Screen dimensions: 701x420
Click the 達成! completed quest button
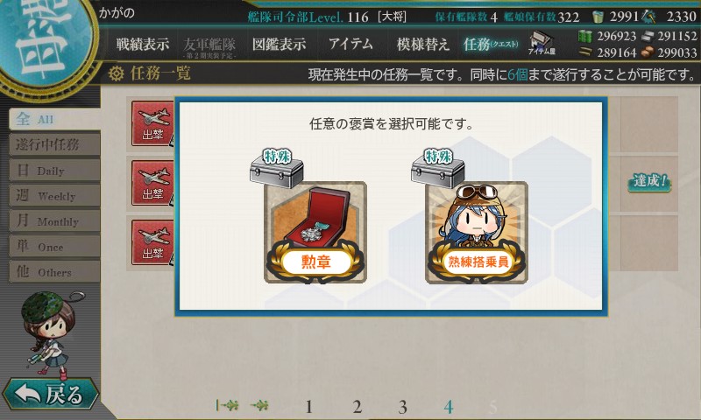click(x=649, y=182)
